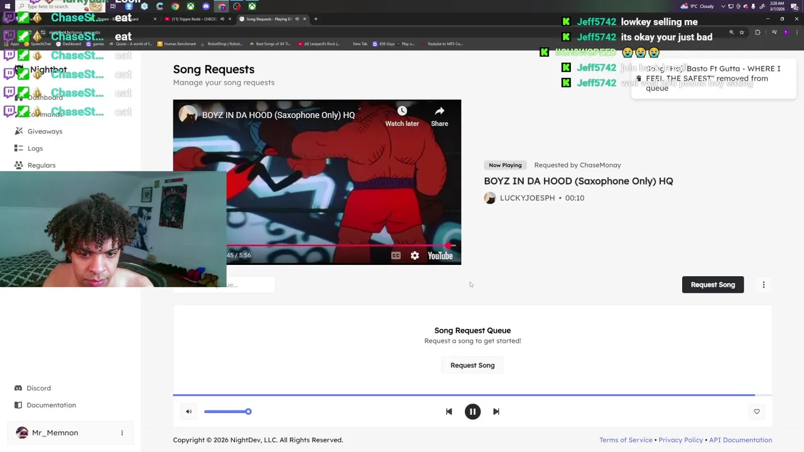Open API Documentation link

(741, 440)
